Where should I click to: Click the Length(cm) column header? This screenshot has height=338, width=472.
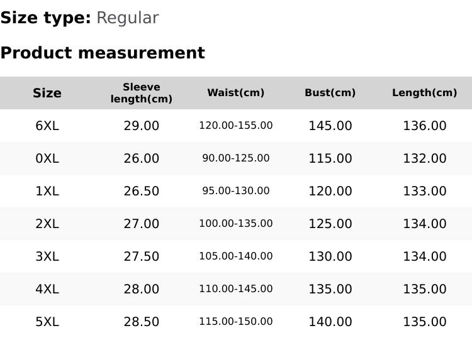point(425,93)
